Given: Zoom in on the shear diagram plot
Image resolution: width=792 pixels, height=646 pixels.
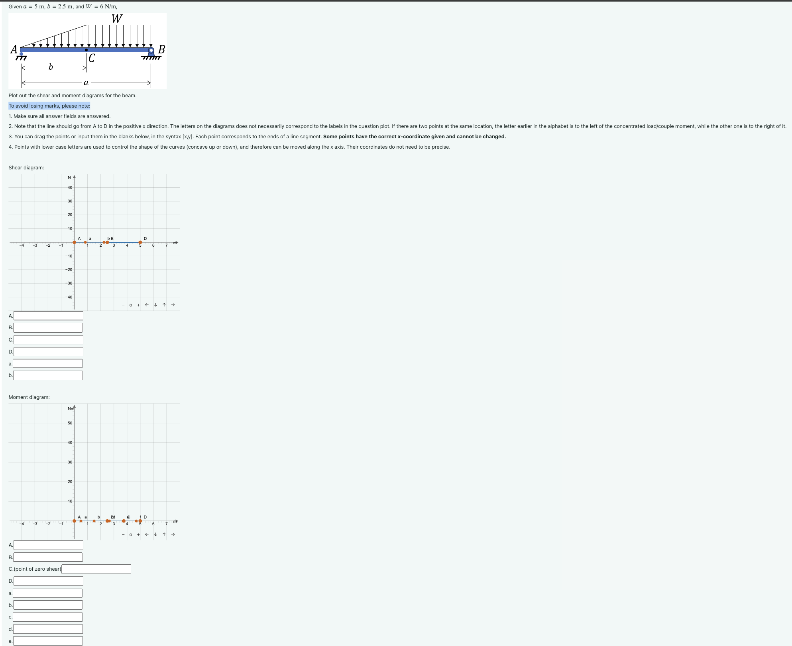Looking at the screenshot, I should [x=138, y=304].
